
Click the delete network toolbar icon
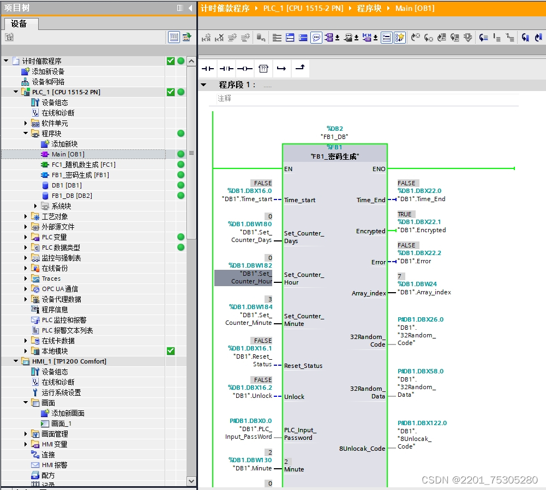click(x=219, y=38)
